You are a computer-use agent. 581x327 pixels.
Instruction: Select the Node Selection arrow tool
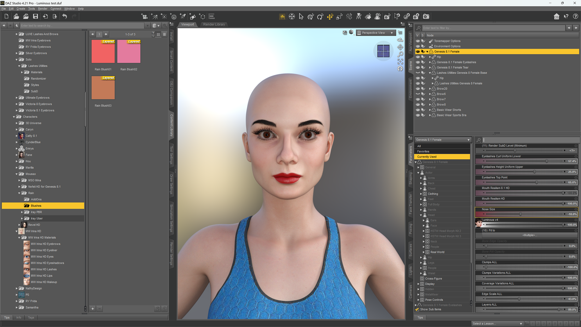coord(301,17)
